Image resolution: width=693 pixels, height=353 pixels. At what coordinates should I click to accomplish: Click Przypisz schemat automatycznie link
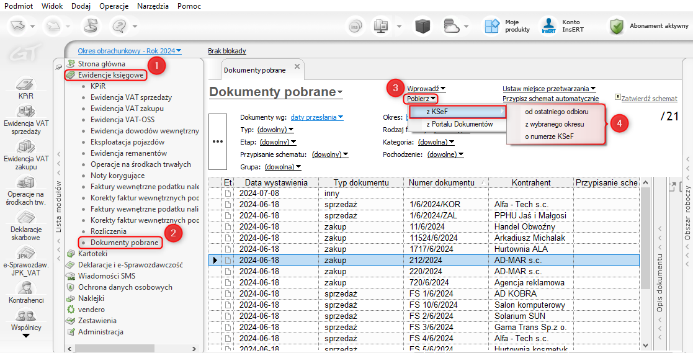[550, 99]
